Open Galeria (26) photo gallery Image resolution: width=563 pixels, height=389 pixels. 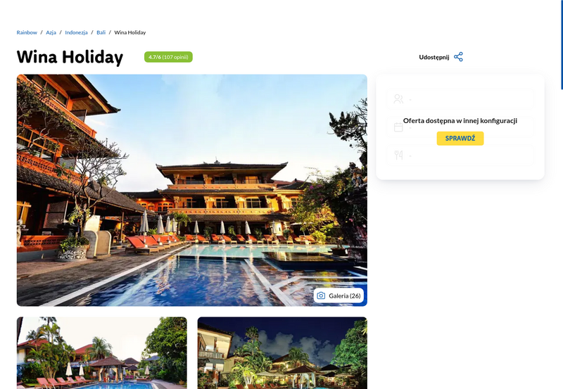[339, 295]
